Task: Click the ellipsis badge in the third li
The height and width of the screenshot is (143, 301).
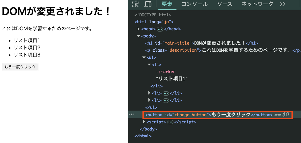Action: 166,100
